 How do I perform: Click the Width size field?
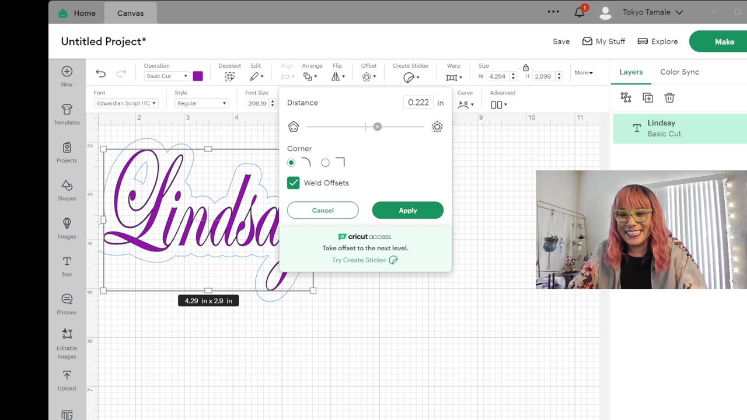498,76
